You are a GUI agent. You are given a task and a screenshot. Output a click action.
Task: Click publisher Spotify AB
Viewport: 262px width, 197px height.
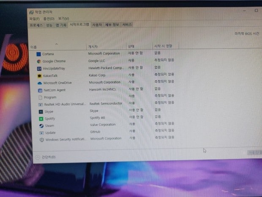point(98,118)
